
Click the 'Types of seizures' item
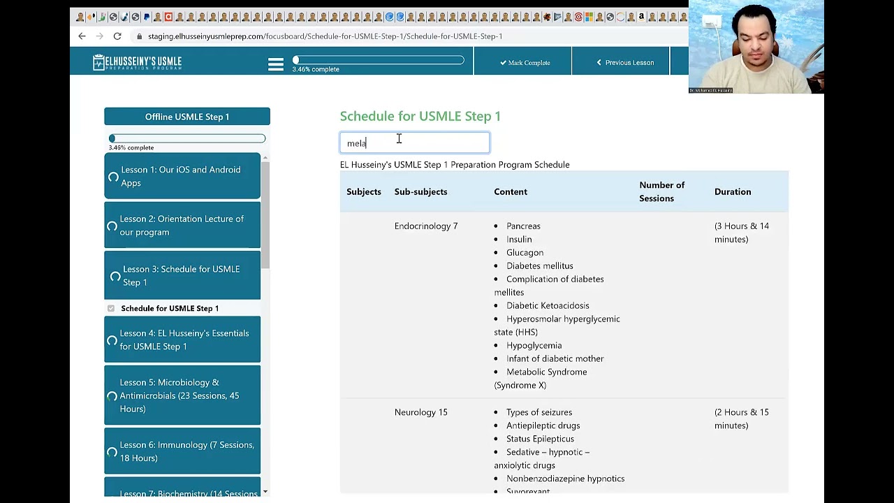coord(539,412)
